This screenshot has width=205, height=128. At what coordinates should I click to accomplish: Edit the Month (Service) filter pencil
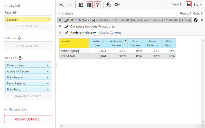click(x=66, y=20)
